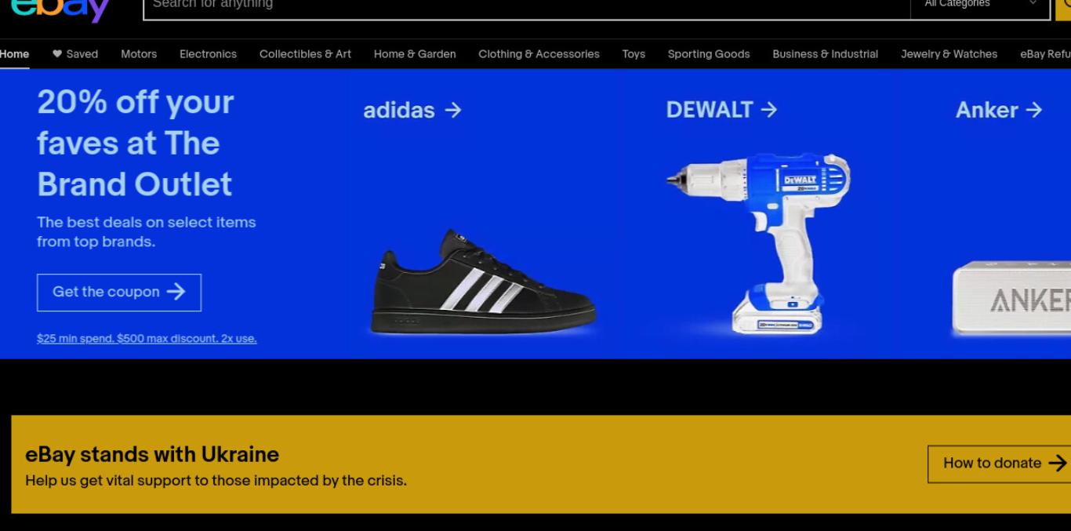The image size is (1071, 531).
Task: Open the $25 min spend terms link
Action: pos(147,339)
